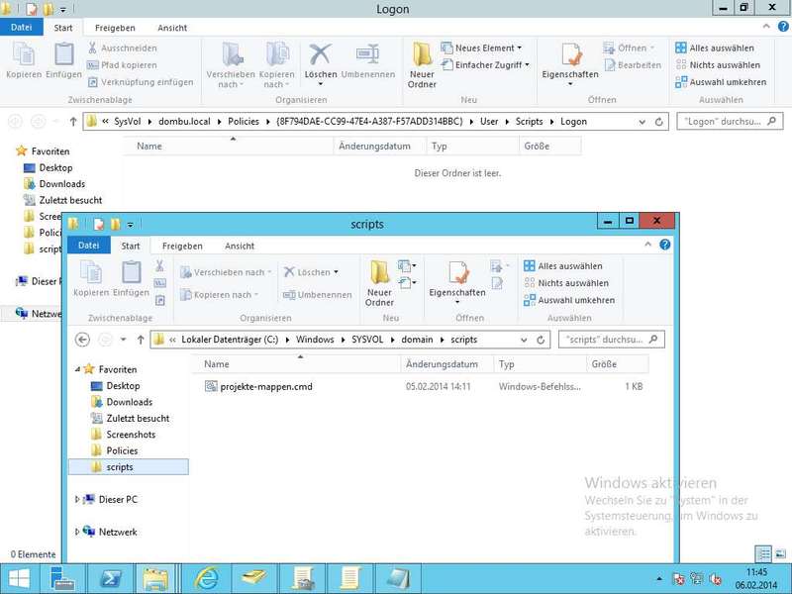Open Internet Explorer from the taskbar
Viewport: 792px width, 594px height.
[207, 577]
